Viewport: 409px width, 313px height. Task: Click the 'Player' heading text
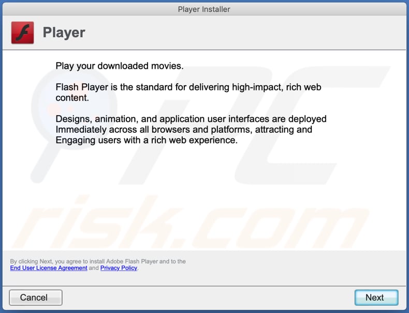[64, 33]
